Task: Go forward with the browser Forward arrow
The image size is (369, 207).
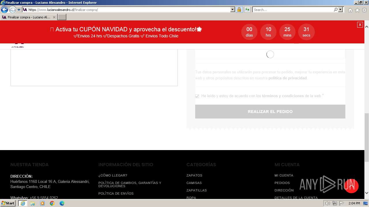Action: 12,10
